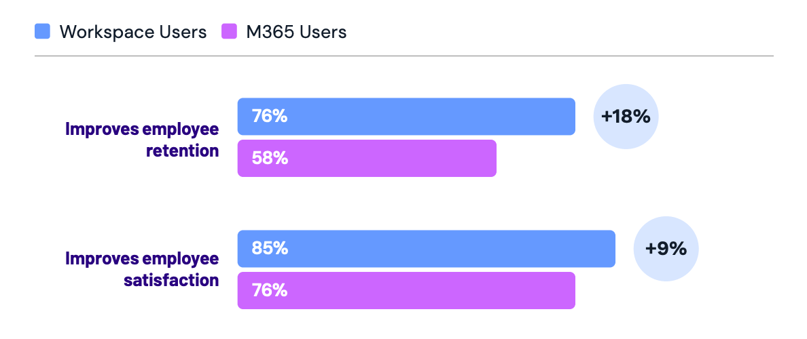Click the +18% difference bubble
The height and width of the screenshot is (339, 807).
tap(626, 117)
